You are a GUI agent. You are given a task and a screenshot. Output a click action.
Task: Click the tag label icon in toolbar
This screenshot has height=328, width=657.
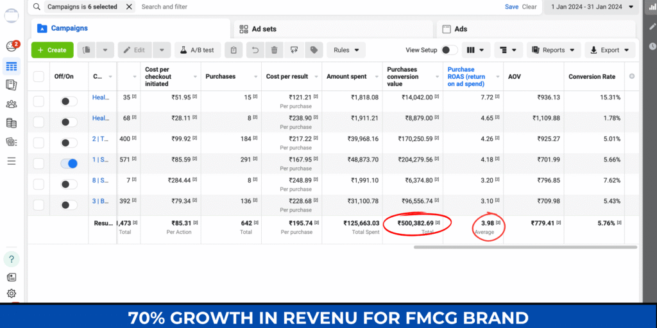point(313,50)
